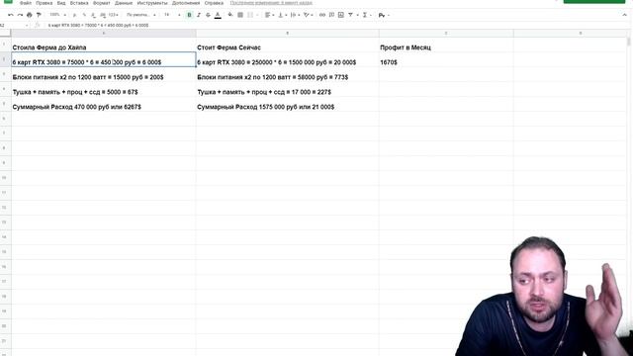Open the Вид menu

point(61,3)
